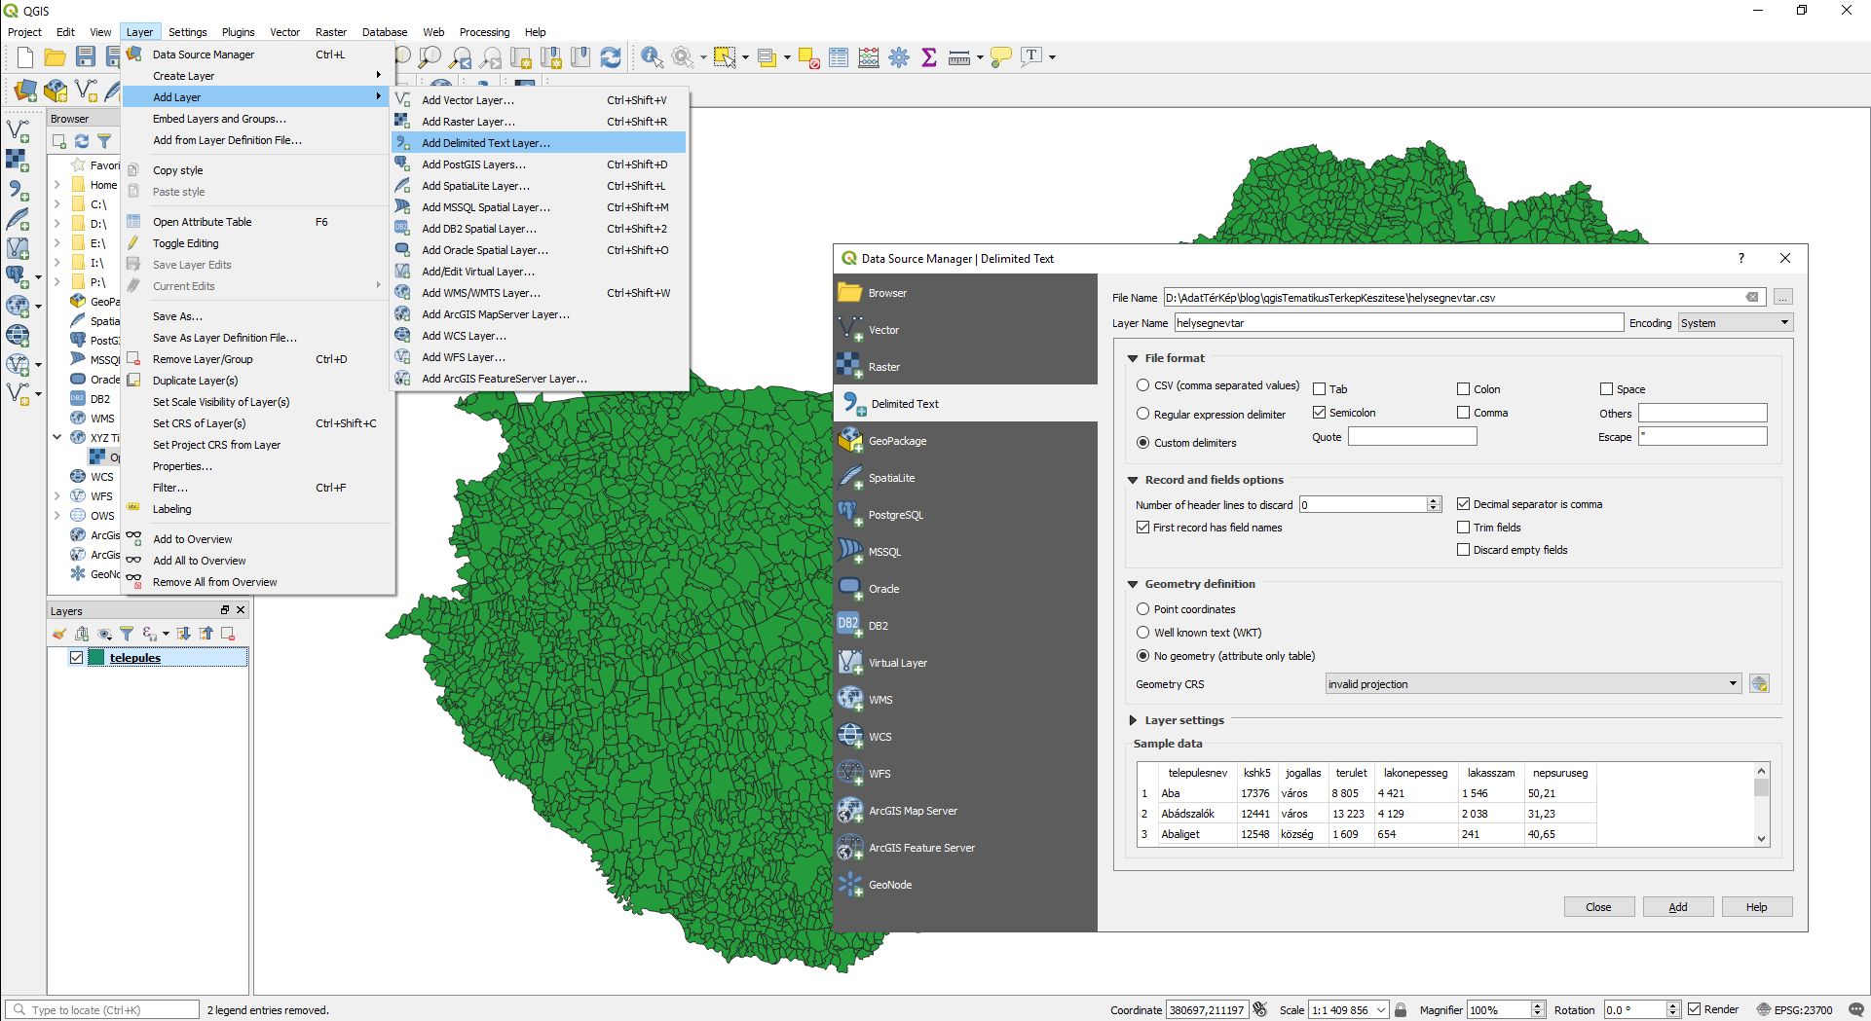Select the Measure Line tool

click(959, 57)
